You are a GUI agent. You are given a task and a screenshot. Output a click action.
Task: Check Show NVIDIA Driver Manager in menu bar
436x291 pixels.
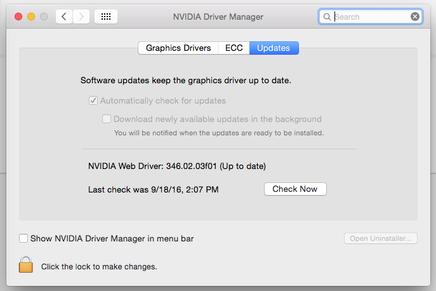23,238
